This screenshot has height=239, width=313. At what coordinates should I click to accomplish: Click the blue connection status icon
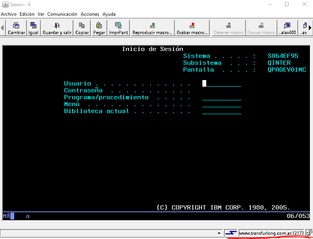[x=231, y=232]
